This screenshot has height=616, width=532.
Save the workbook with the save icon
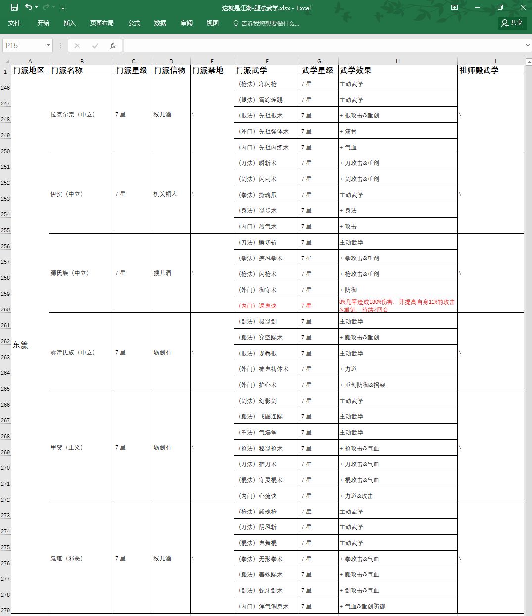click(14, 7)
